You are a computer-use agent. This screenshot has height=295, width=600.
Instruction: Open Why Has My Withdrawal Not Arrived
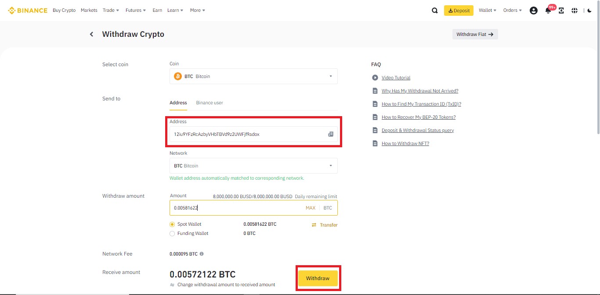[420, 91]
